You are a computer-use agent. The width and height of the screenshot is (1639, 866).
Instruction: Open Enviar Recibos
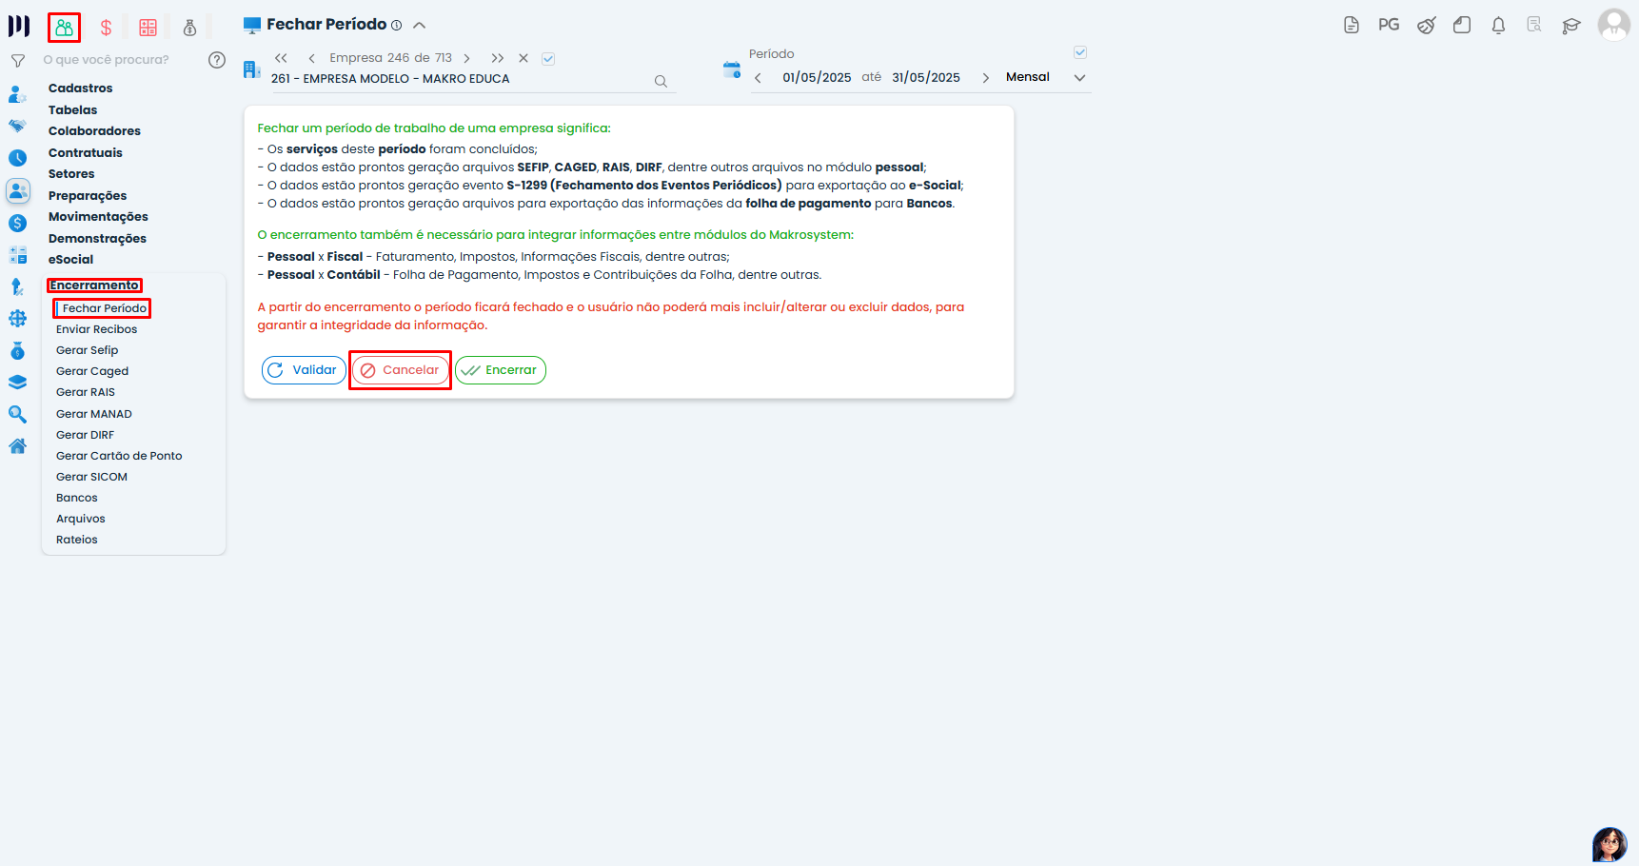(96, 329)
